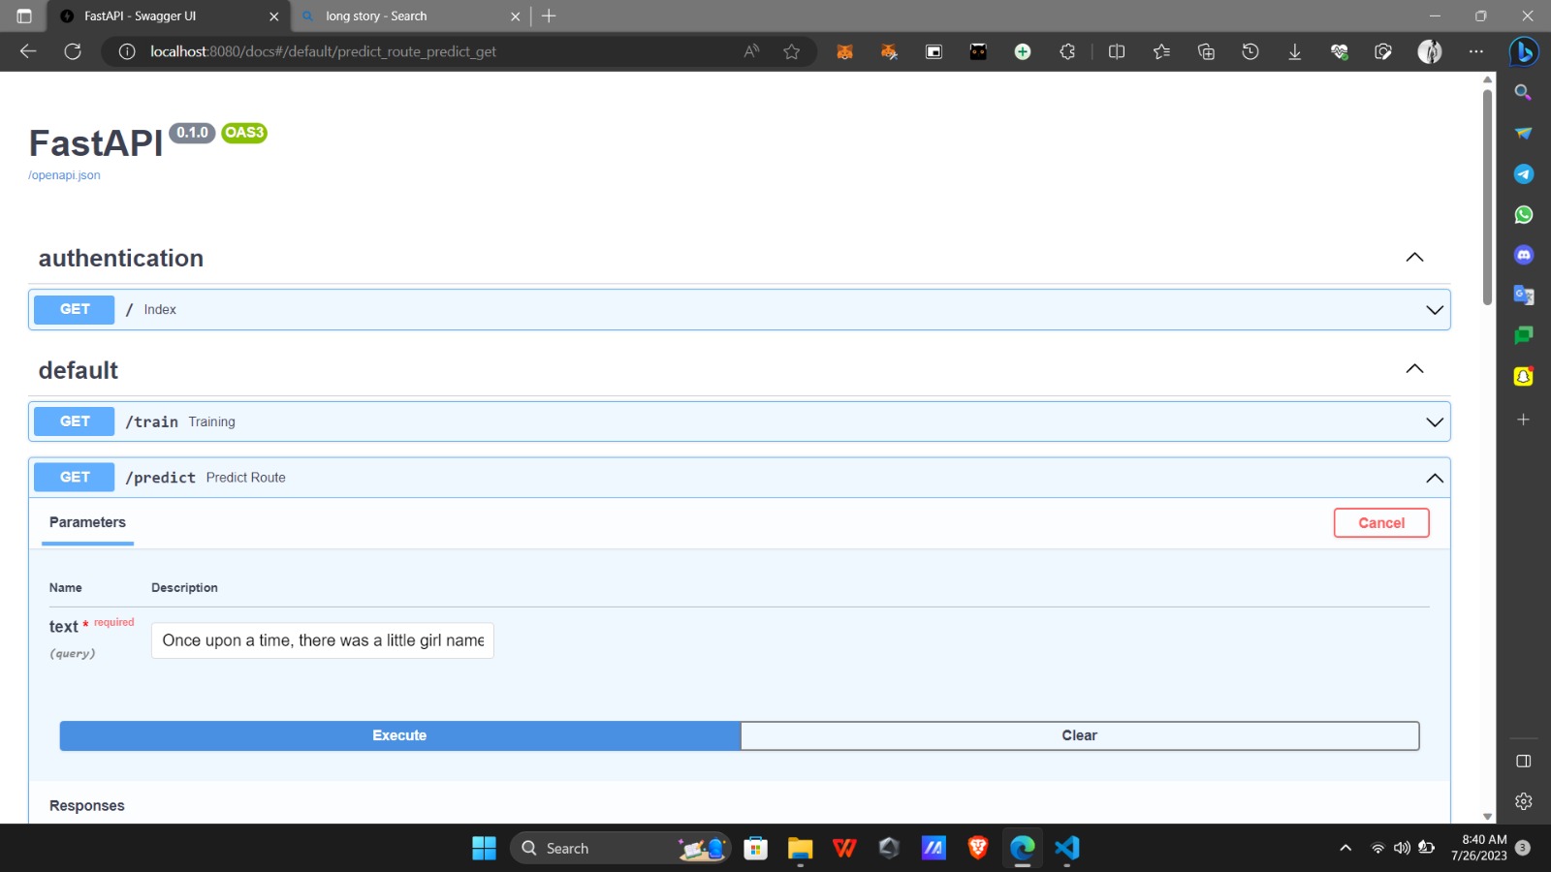
Task: Click the browser address bar URL
Action: [x=323, y=51]
